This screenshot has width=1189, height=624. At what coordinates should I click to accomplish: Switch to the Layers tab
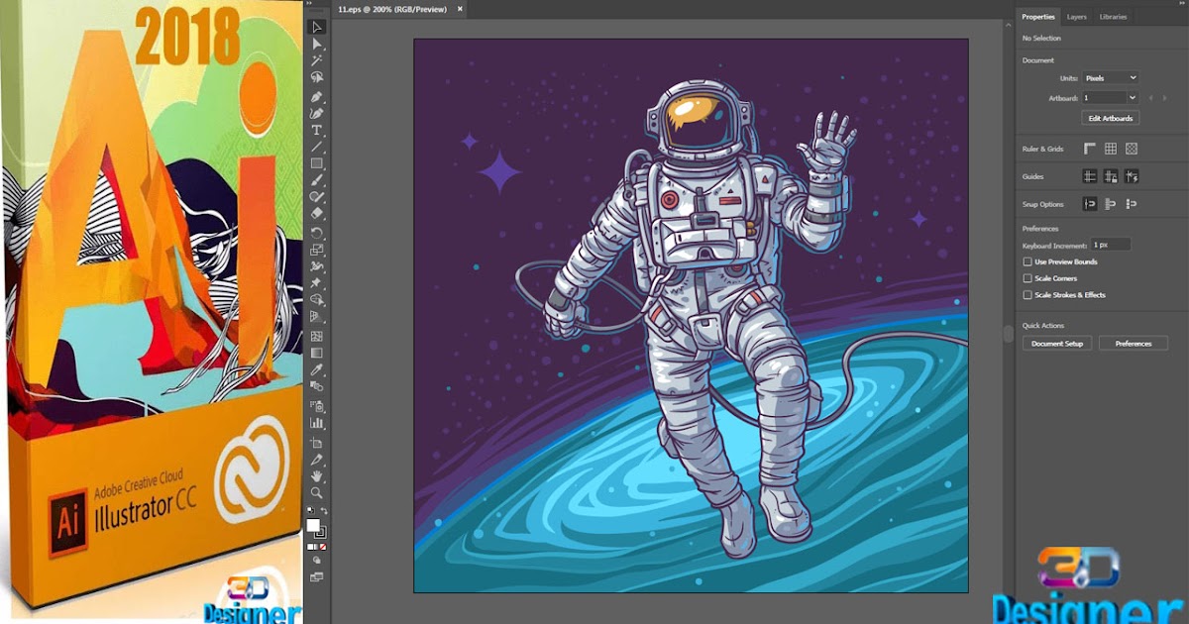pos(1077,17)
